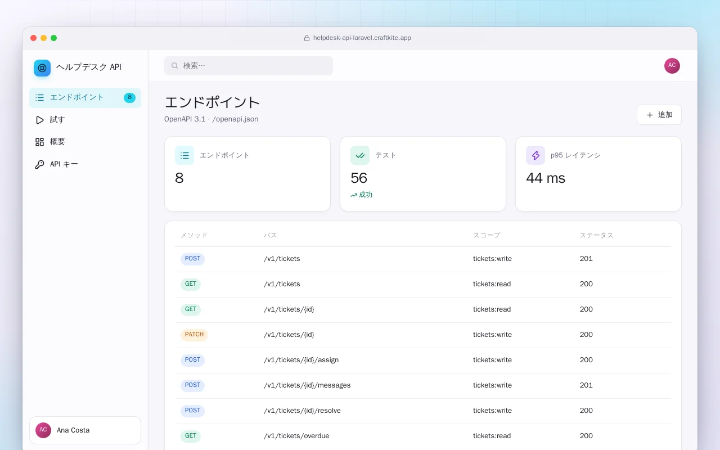Click the badge showing 8 in sidebar
Image resolution: width=720 pixels, height=450 pixels.
129,98
